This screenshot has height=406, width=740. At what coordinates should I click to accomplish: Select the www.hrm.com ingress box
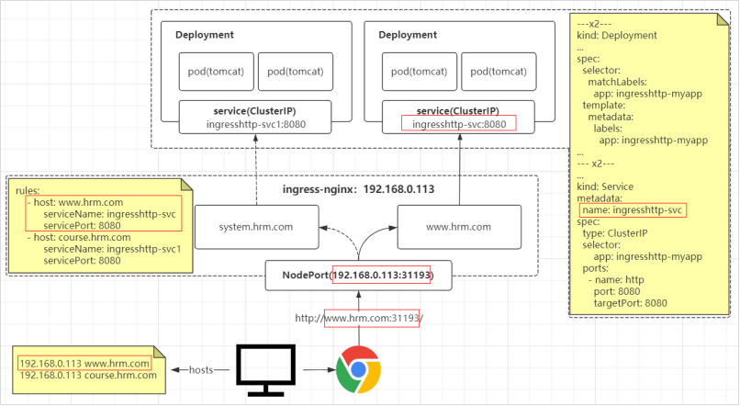[459, 227]
